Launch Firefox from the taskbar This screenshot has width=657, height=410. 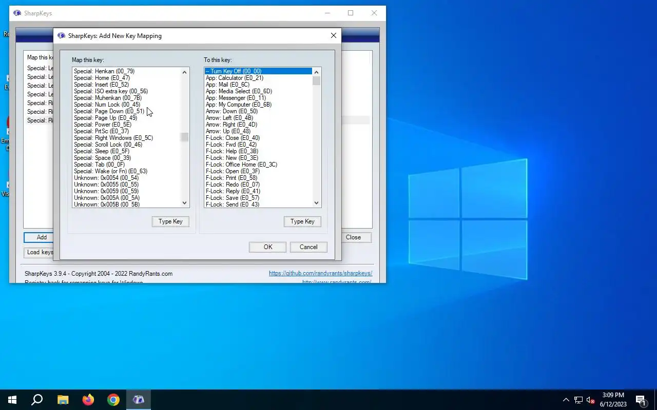88,400
